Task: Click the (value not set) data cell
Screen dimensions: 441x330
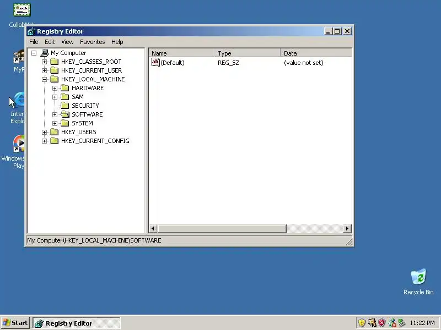Action: point(304,63)
